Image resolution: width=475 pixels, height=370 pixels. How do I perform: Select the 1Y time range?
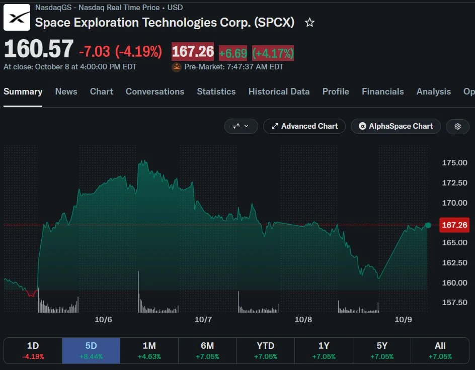[324, 350]
